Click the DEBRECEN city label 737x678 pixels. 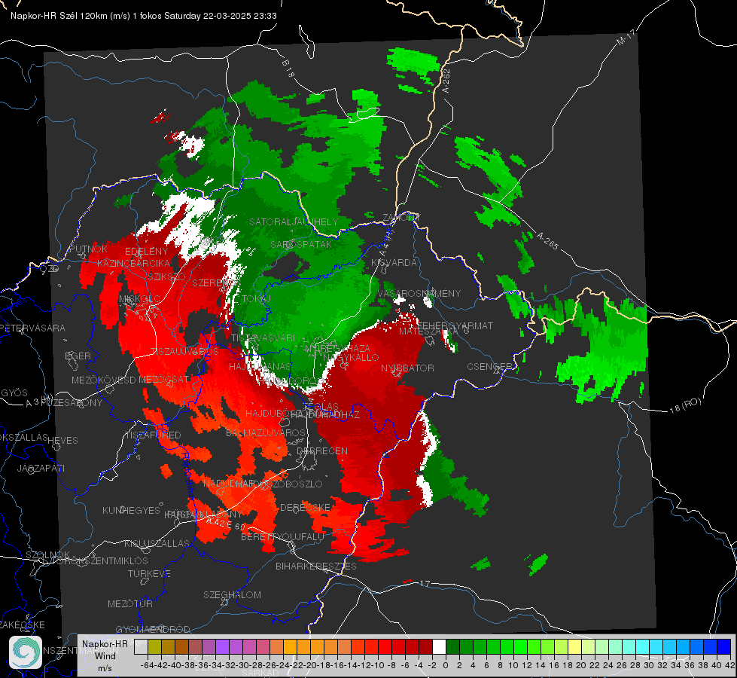pos(322,450)
